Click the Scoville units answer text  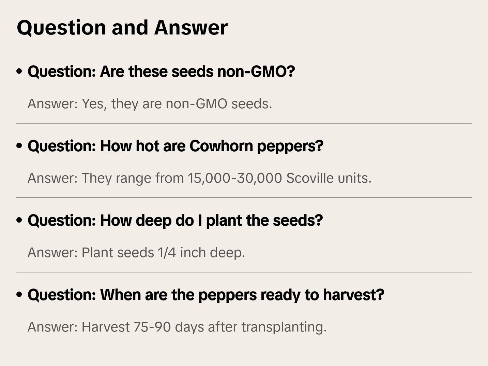tap(199, 178)
